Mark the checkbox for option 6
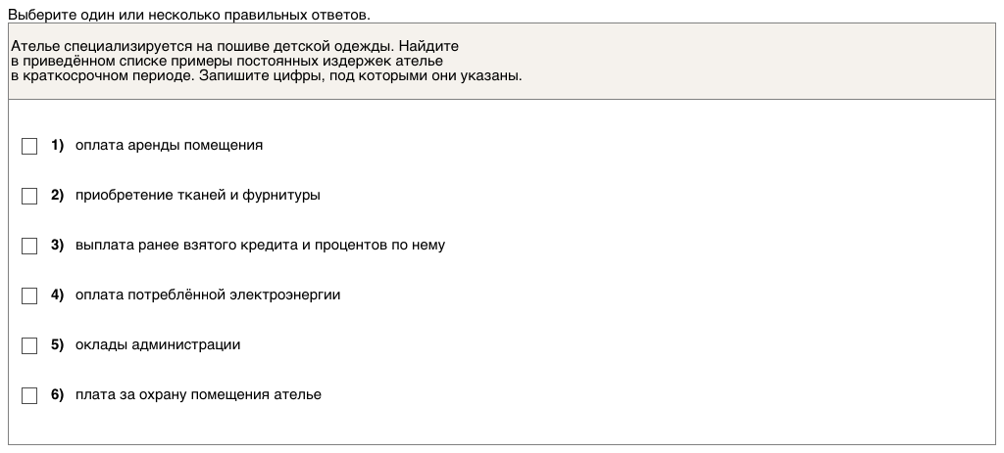The image size is (1004, 453). pyautogui.click(x=29, y=395)
